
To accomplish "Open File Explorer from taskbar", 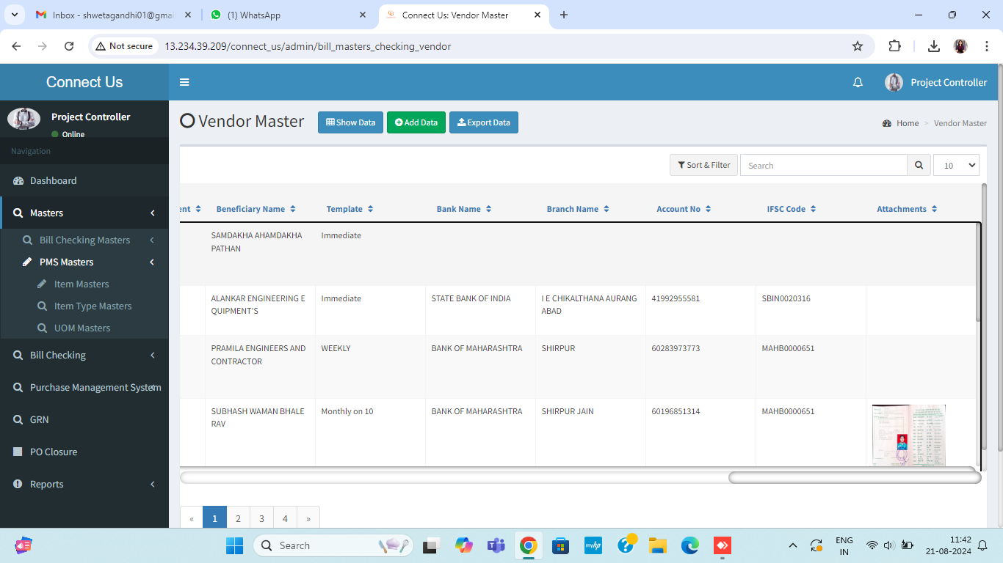I will click(x=657, y=545).
